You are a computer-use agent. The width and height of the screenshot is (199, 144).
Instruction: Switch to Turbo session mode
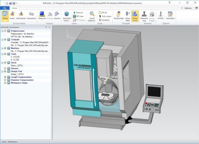pos(12,16)
